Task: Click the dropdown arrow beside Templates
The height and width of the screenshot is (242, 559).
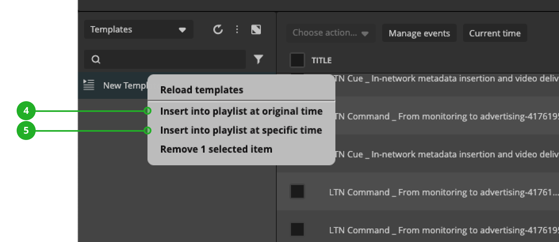Action: coord(182,29)
